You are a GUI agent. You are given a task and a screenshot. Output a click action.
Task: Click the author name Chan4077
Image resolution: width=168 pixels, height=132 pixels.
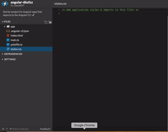click(x=19, y=6)
